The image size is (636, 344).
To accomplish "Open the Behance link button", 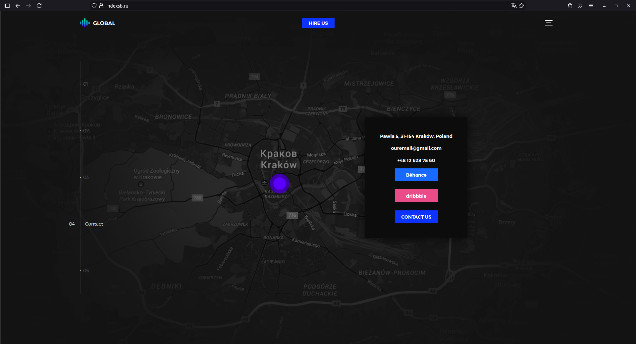I will pyautogui.click(x=416, y=175).
